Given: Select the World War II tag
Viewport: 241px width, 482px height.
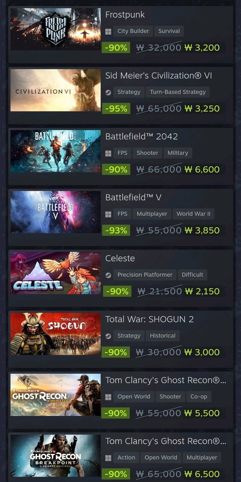Looking at the screenshot, I should (194, 214).
